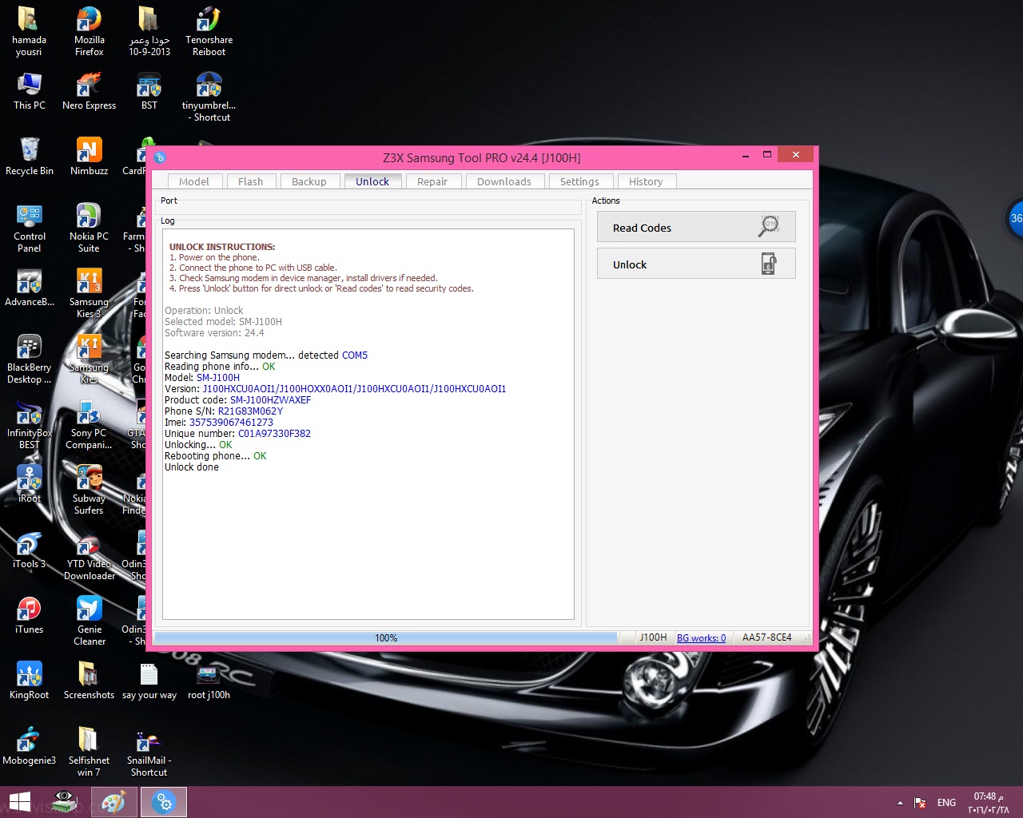Click the magnifier icon on Read Codes

768,226
